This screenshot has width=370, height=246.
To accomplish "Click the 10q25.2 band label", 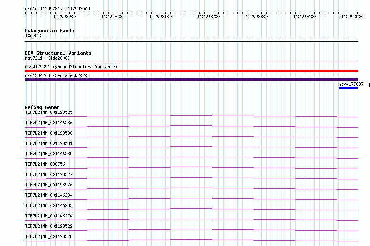I will pyautogui.click(x=34, y=36).
